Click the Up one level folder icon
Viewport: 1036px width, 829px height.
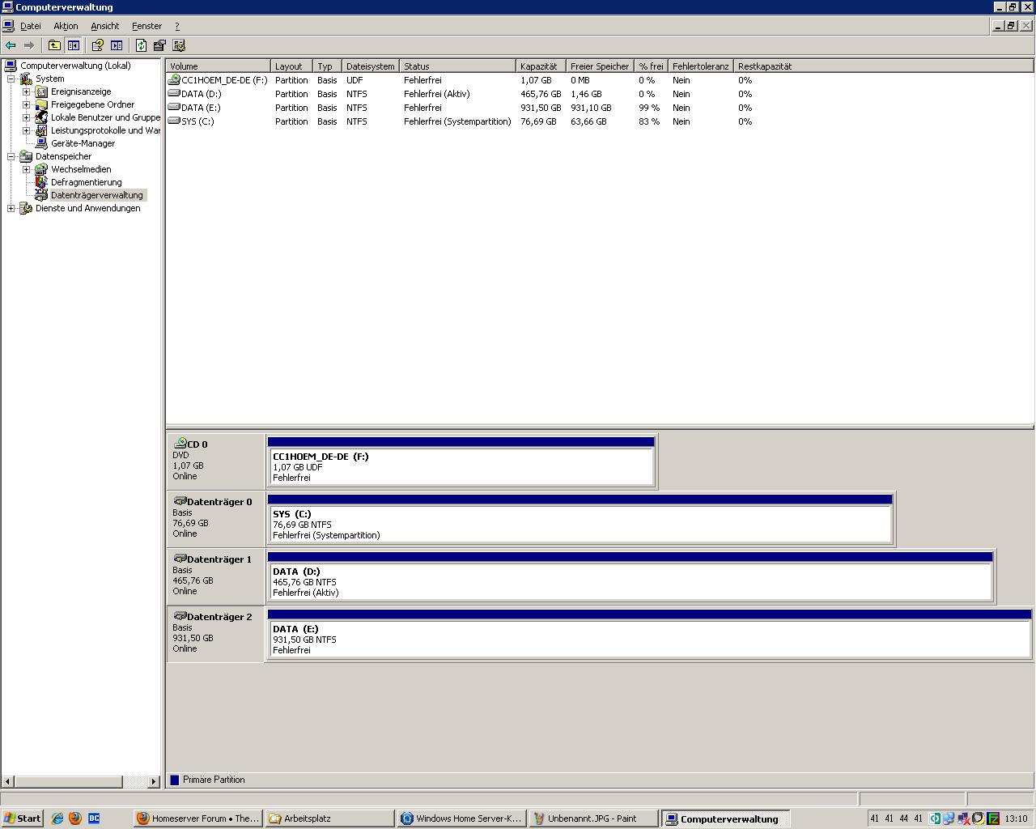pos(54,45)
